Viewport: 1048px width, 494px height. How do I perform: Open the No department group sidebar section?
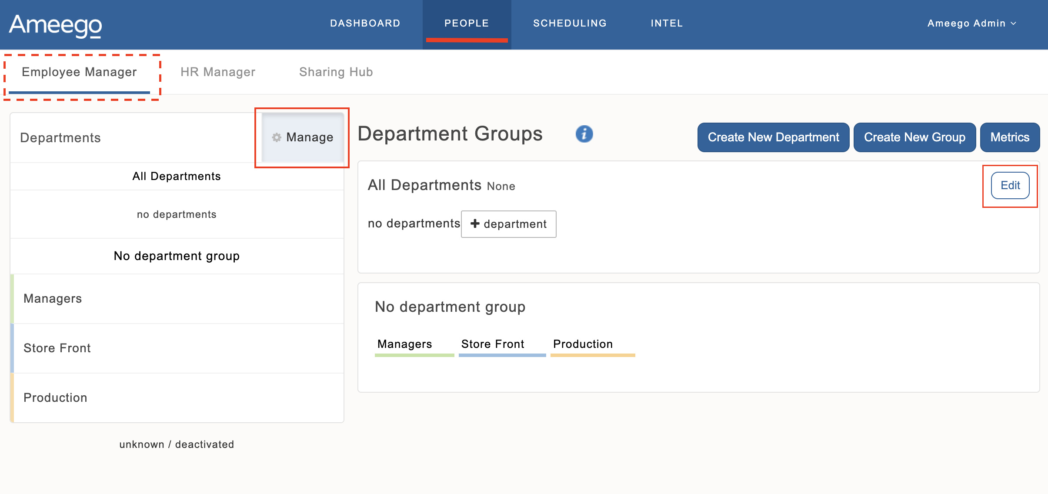(177, 256)
